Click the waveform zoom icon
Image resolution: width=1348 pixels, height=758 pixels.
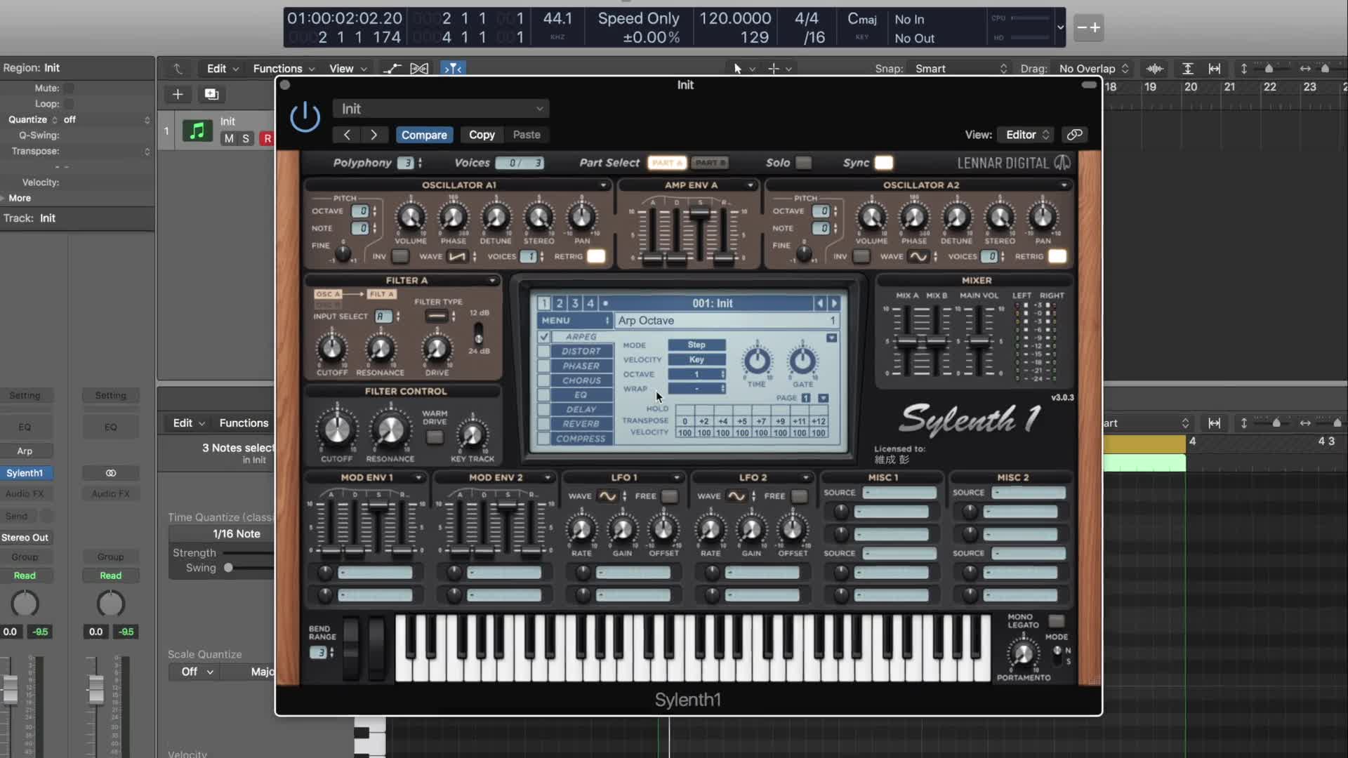pos(1154,68)
